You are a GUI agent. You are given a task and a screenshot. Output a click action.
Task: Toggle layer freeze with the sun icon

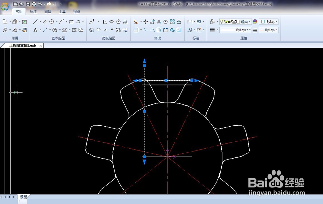(226, 22)
